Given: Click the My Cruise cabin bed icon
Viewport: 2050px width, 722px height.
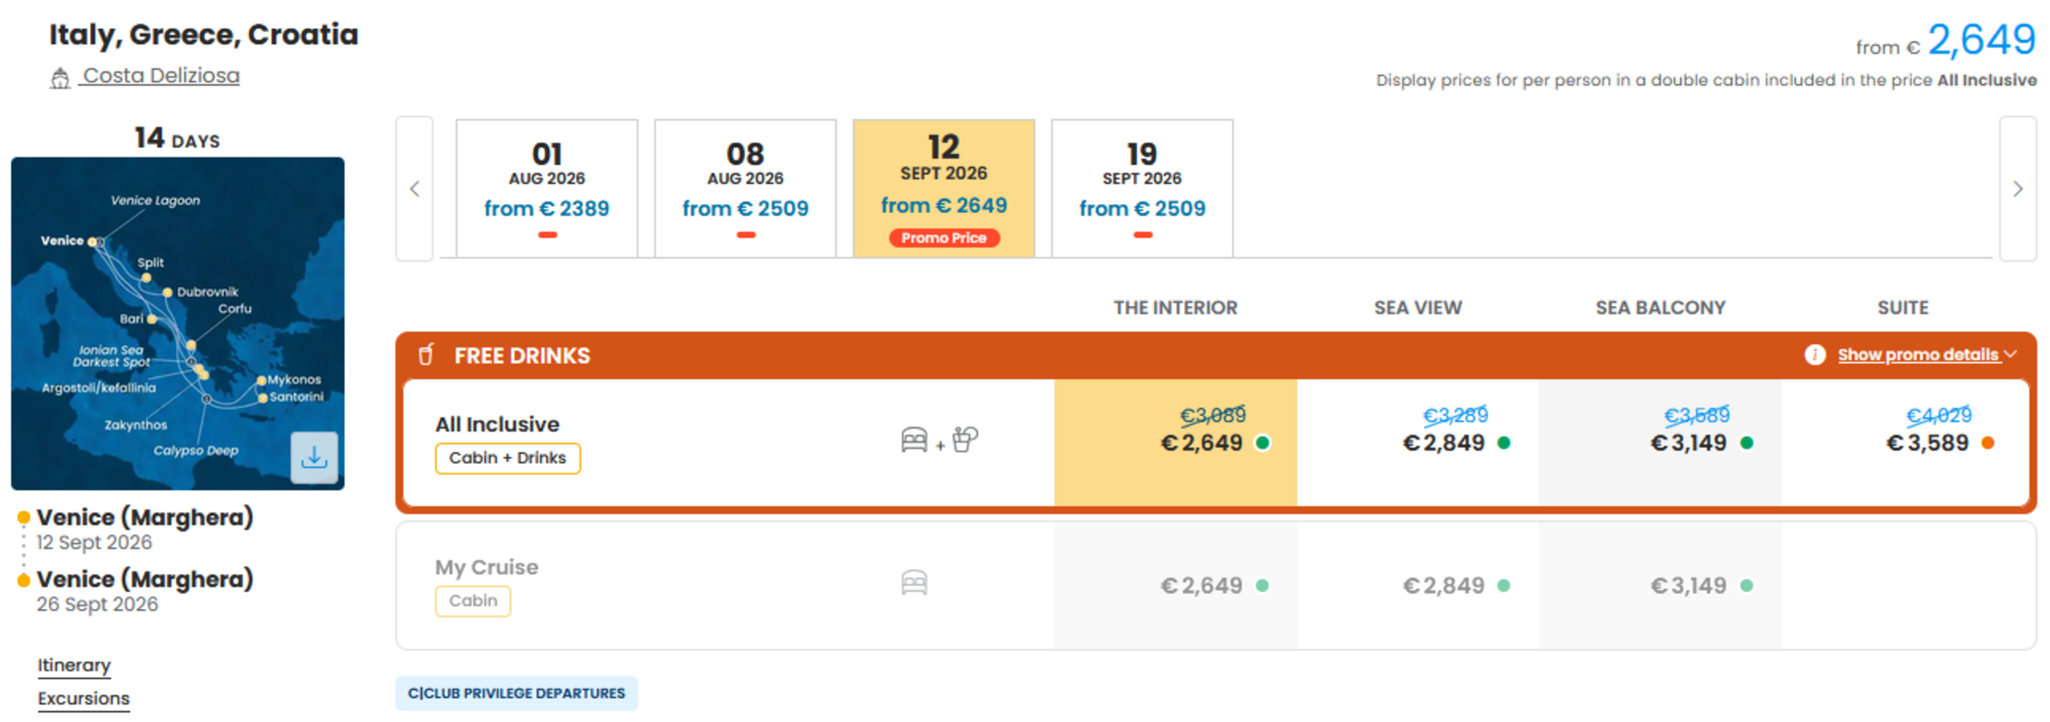Looking at the screenshot, I should click(914, 582).
